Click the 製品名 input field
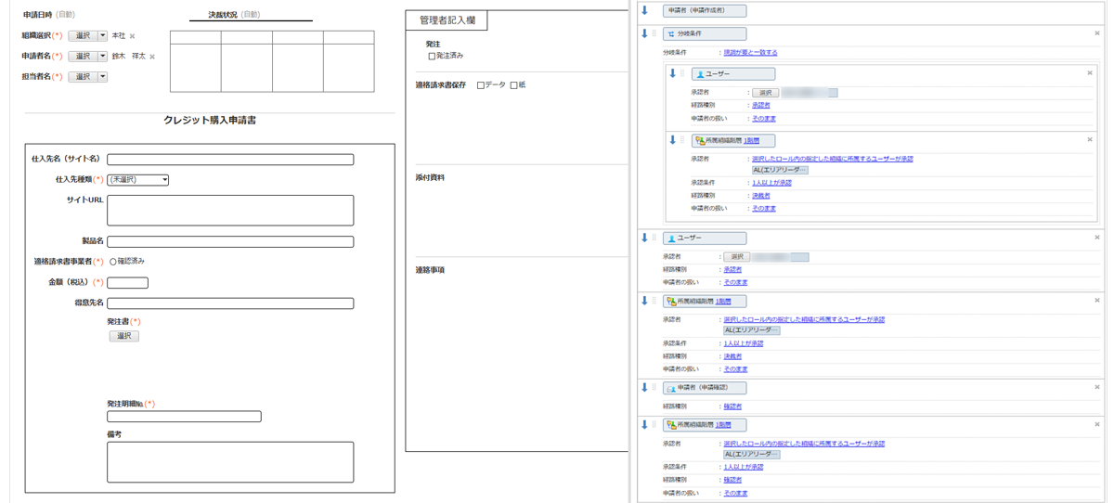The image size is (1114, 503). (230, 242)
